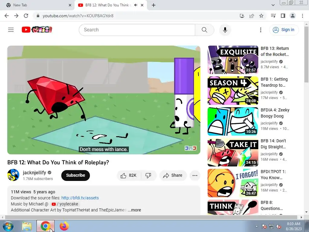This screenshot has width=309, height=232.
Task: Switch to the New Tab tab
Action: pos(37,5)
